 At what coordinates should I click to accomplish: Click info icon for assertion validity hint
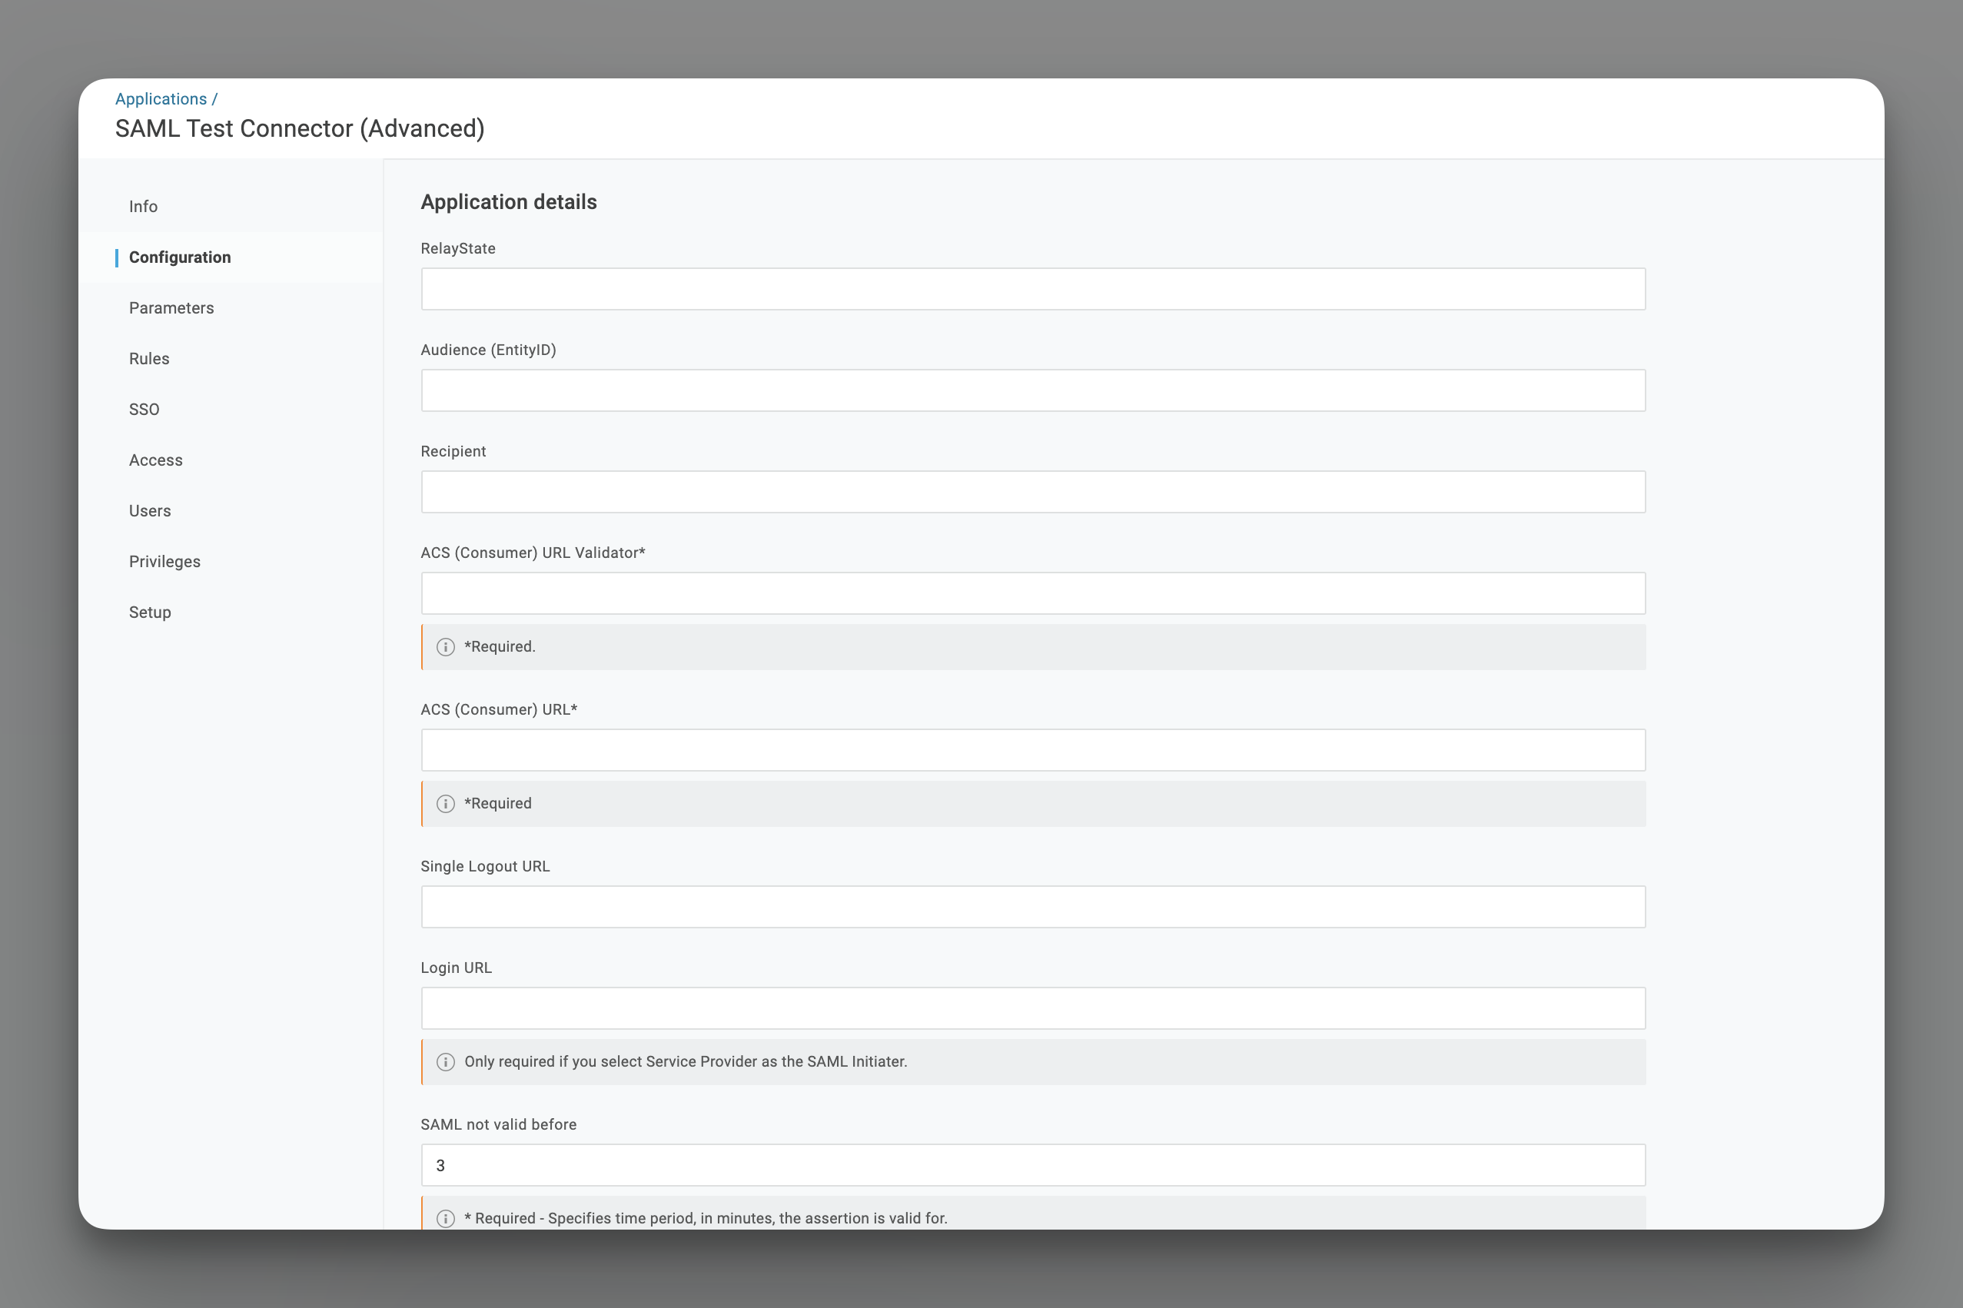coord(446,1219)
